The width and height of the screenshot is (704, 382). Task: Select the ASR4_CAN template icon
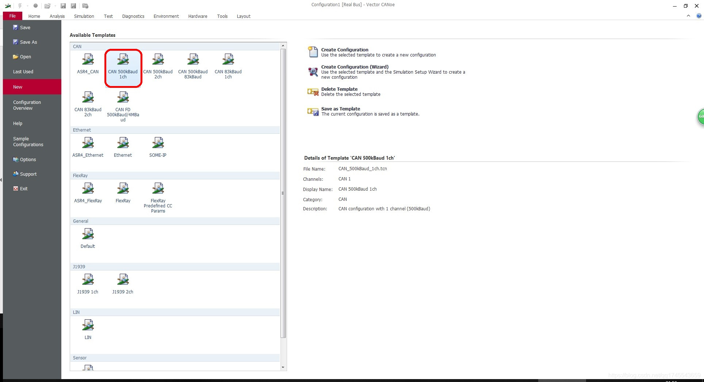(x=88, y=59)
